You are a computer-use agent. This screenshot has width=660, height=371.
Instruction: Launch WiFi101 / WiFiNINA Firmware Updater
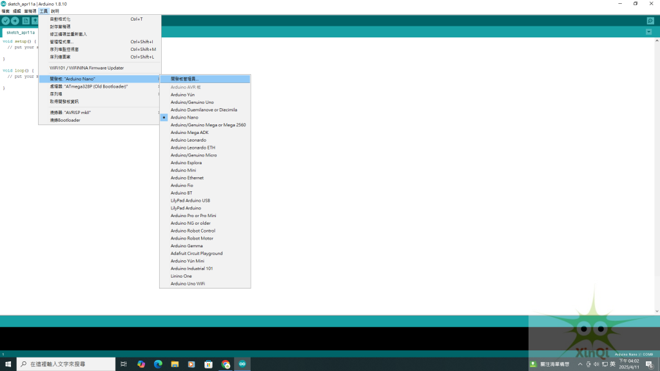coord(100,68)
